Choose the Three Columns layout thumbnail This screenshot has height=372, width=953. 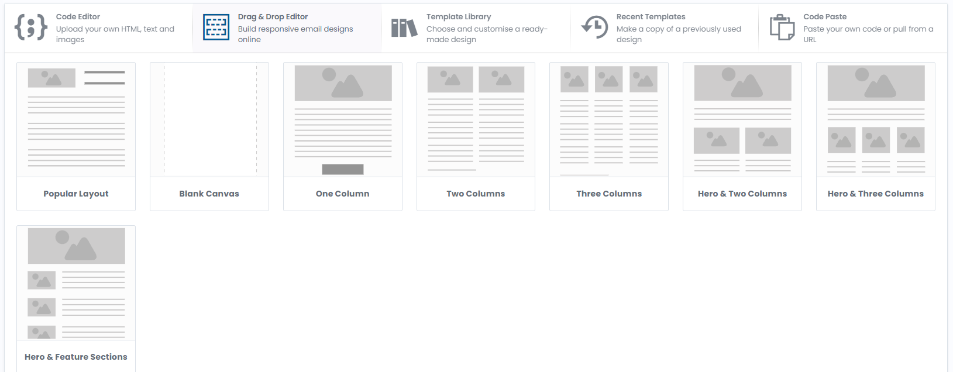click(609, 120)
